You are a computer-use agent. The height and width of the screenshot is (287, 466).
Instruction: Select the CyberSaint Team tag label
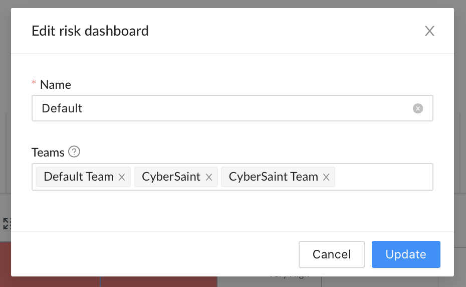pos(273,177)
